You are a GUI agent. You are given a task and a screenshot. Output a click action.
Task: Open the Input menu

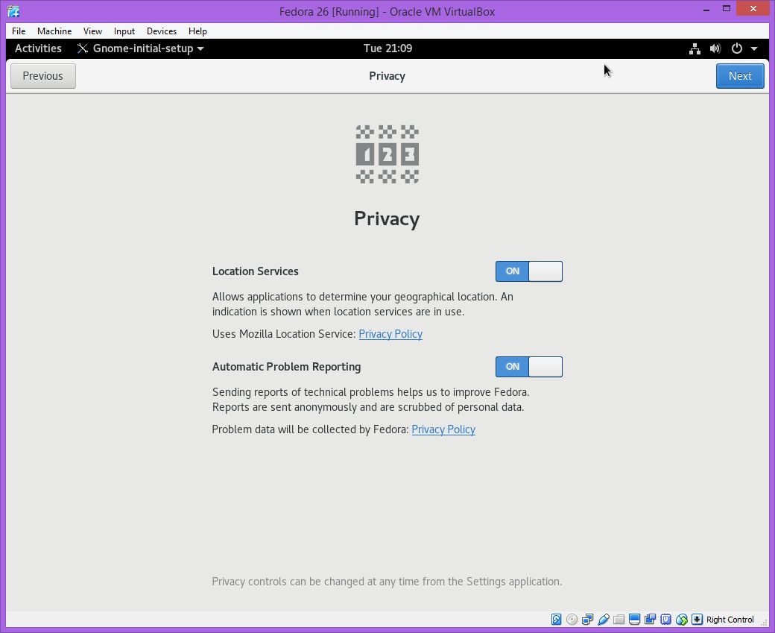coord(124,31)
